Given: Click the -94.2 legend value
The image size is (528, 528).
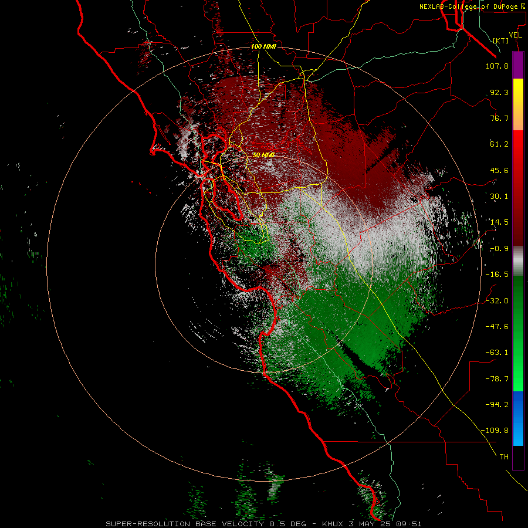Looking at the screenshot, I should (497, 405).
